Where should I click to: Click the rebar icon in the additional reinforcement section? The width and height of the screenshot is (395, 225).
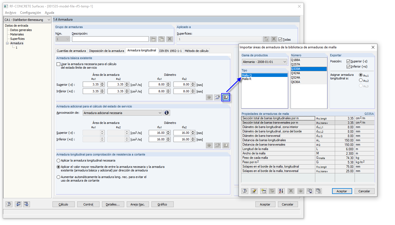point(217,145)
